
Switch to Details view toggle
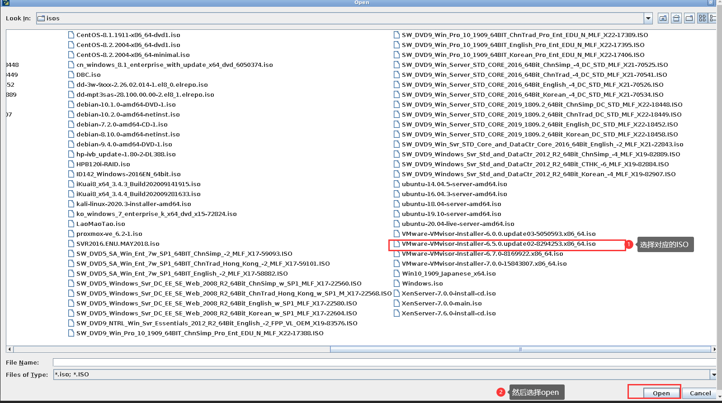coord(713,19)
